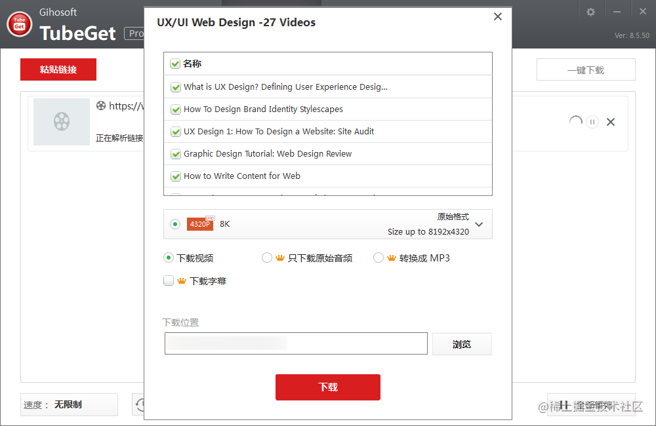Select the 转换成 MP3 radio option
The height and width of the screenshot is (426, 656).
click(x=379, y=258)
